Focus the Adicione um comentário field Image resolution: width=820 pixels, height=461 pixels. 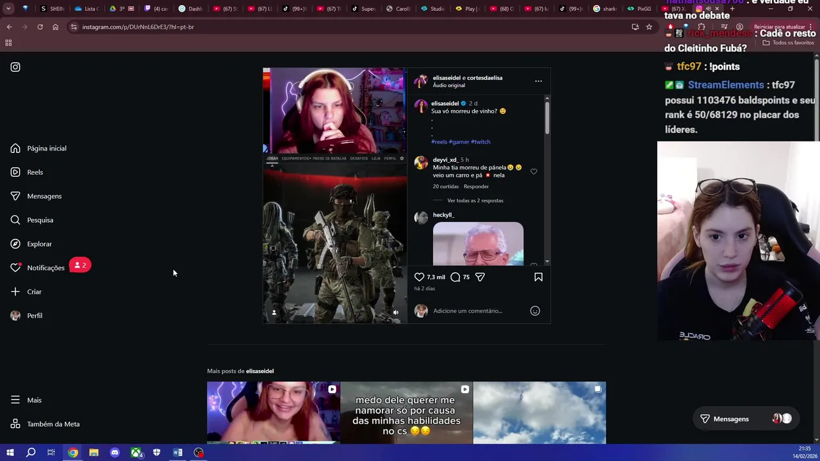point(477,311)
